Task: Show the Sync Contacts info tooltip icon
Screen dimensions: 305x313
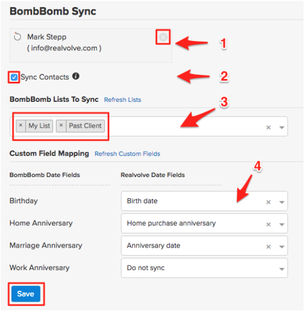Action: pyautogui.click(x=76, y=76)
